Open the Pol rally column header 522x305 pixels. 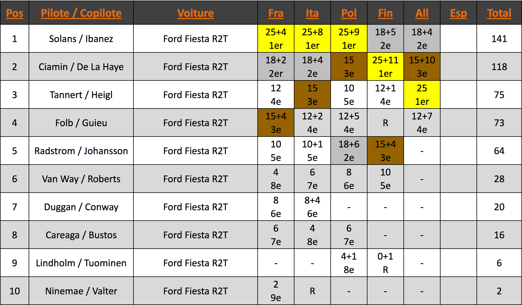pyautogui.click(x=349, y=13)
